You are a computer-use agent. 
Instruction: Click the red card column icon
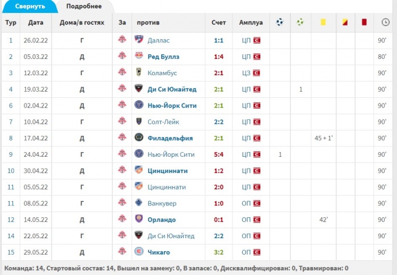(364, 22)
